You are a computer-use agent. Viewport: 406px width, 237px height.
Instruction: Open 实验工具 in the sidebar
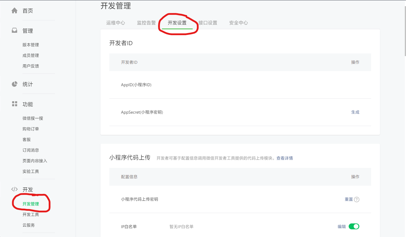click(31, 171)
